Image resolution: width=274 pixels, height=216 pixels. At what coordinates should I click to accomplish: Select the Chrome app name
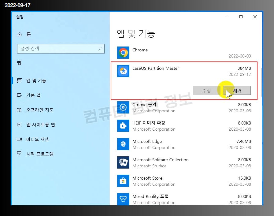pos(140,50)
